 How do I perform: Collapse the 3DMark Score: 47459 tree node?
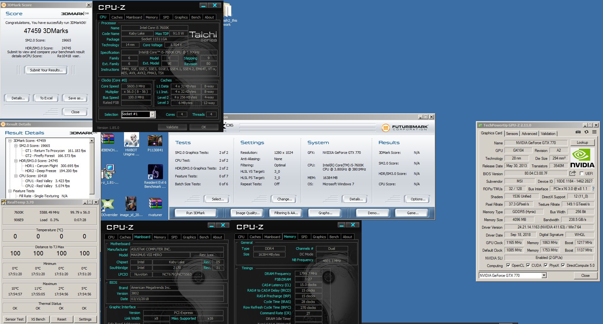(x=10, y=141)
